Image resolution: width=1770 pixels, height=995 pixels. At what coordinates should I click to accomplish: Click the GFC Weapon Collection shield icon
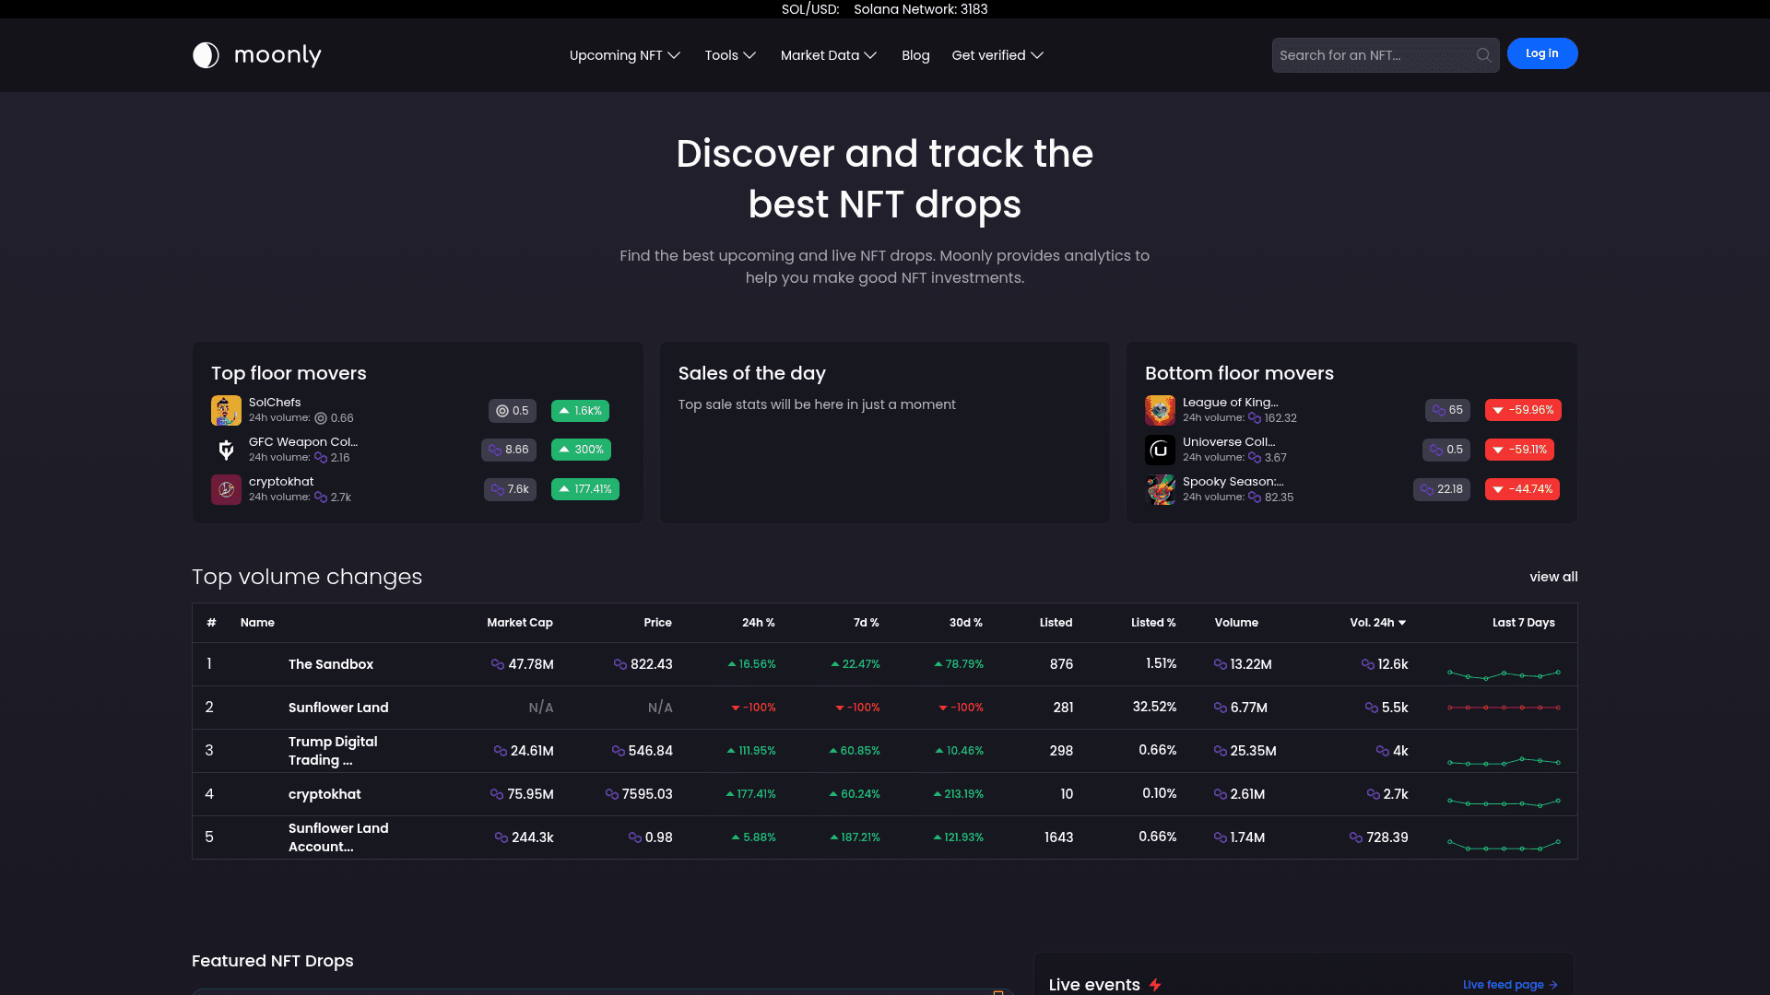pos(226,450)
